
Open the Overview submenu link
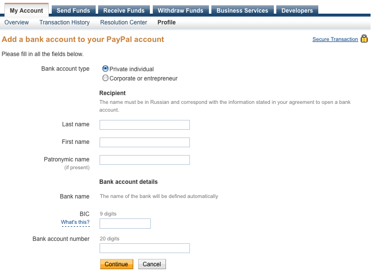[17, 22]
